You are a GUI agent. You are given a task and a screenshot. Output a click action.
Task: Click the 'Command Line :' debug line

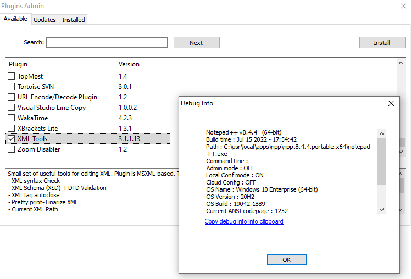pos(227,161)
